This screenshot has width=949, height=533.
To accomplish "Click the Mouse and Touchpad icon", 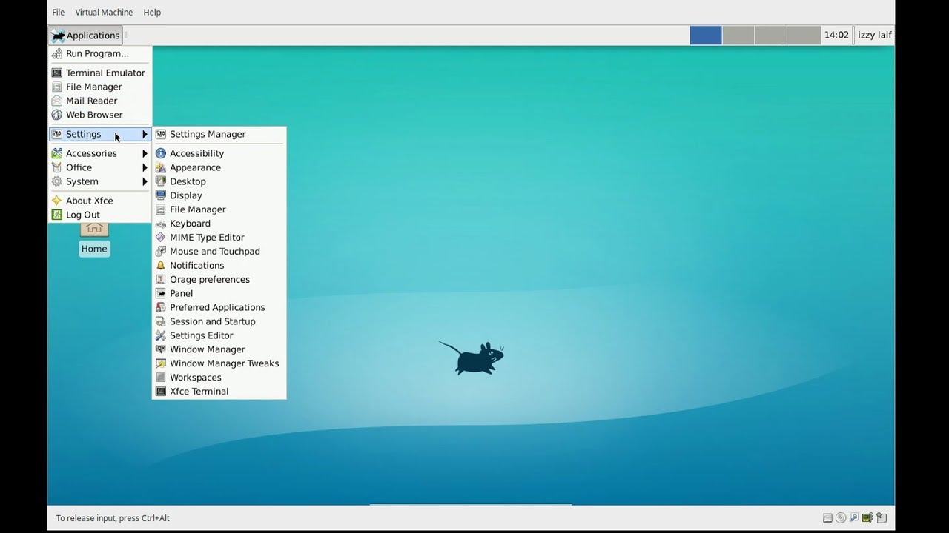I will click(x=161, y=252).
